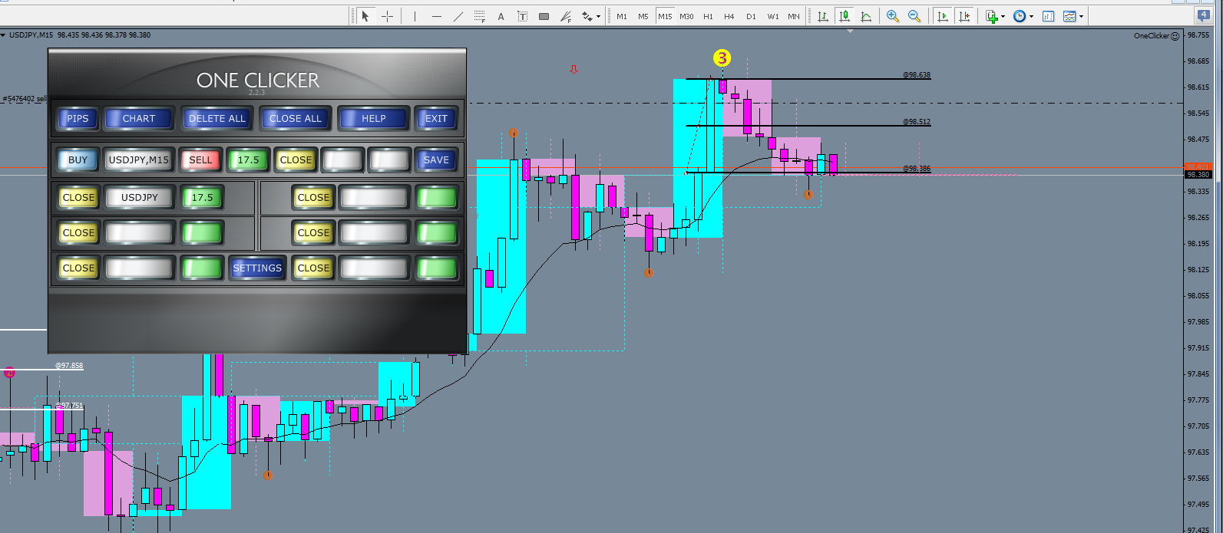Select the Fibonacci retracement tool
Viewport: 1223px width, 533px height.
[x=480, y=16]
